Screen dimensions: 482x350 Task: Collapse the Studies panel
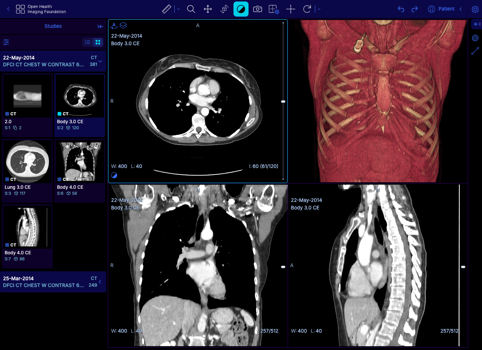coord(101,26)
